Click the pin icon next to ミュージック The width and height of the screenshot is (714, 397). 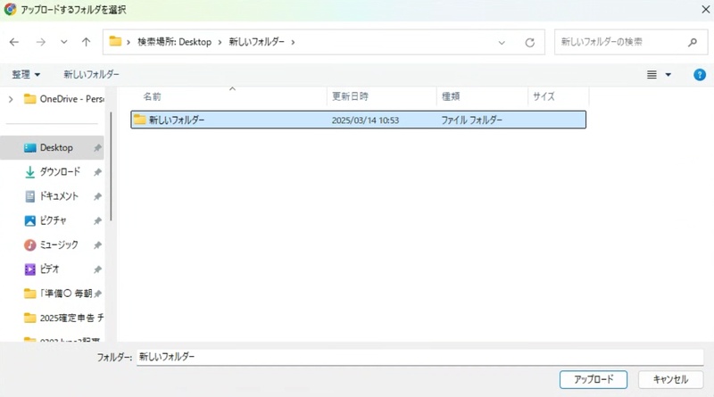pos(97,245)
